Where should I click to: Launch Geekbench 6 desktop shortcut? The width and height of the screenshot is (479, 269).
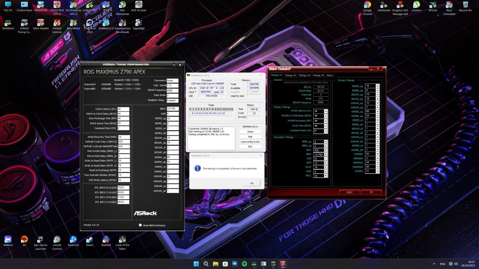(106, 25)
